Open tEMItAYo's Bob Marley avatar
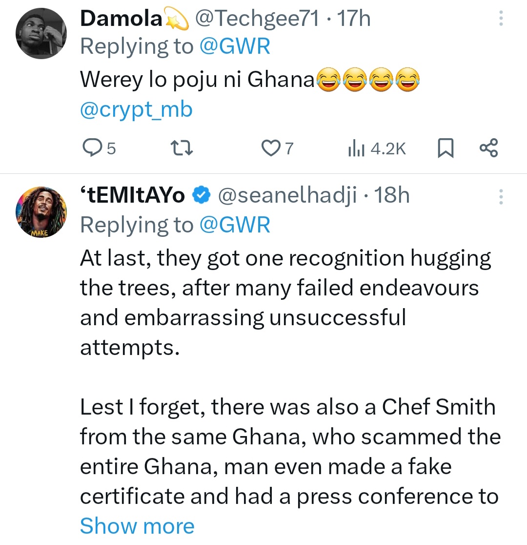This screenshot has height=545, width=527. [x=41, y=211]
